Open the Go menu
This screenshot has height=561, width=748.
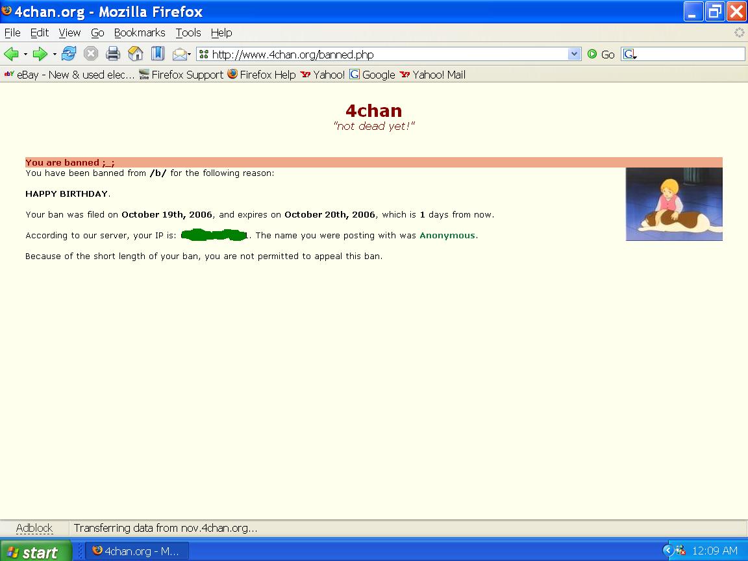coord(97,32)
